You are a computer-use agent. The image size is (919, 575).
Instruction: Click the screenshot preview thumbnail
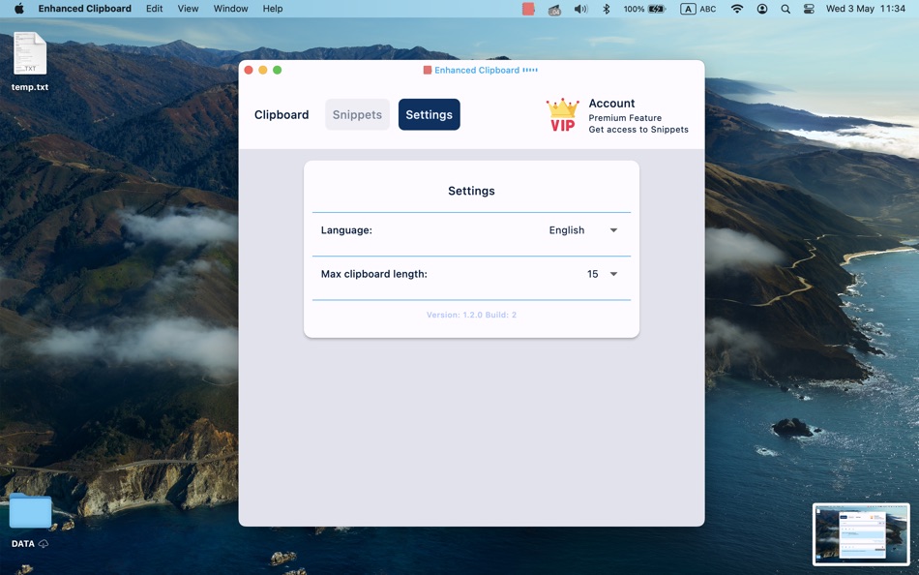(x=861, y=534)
